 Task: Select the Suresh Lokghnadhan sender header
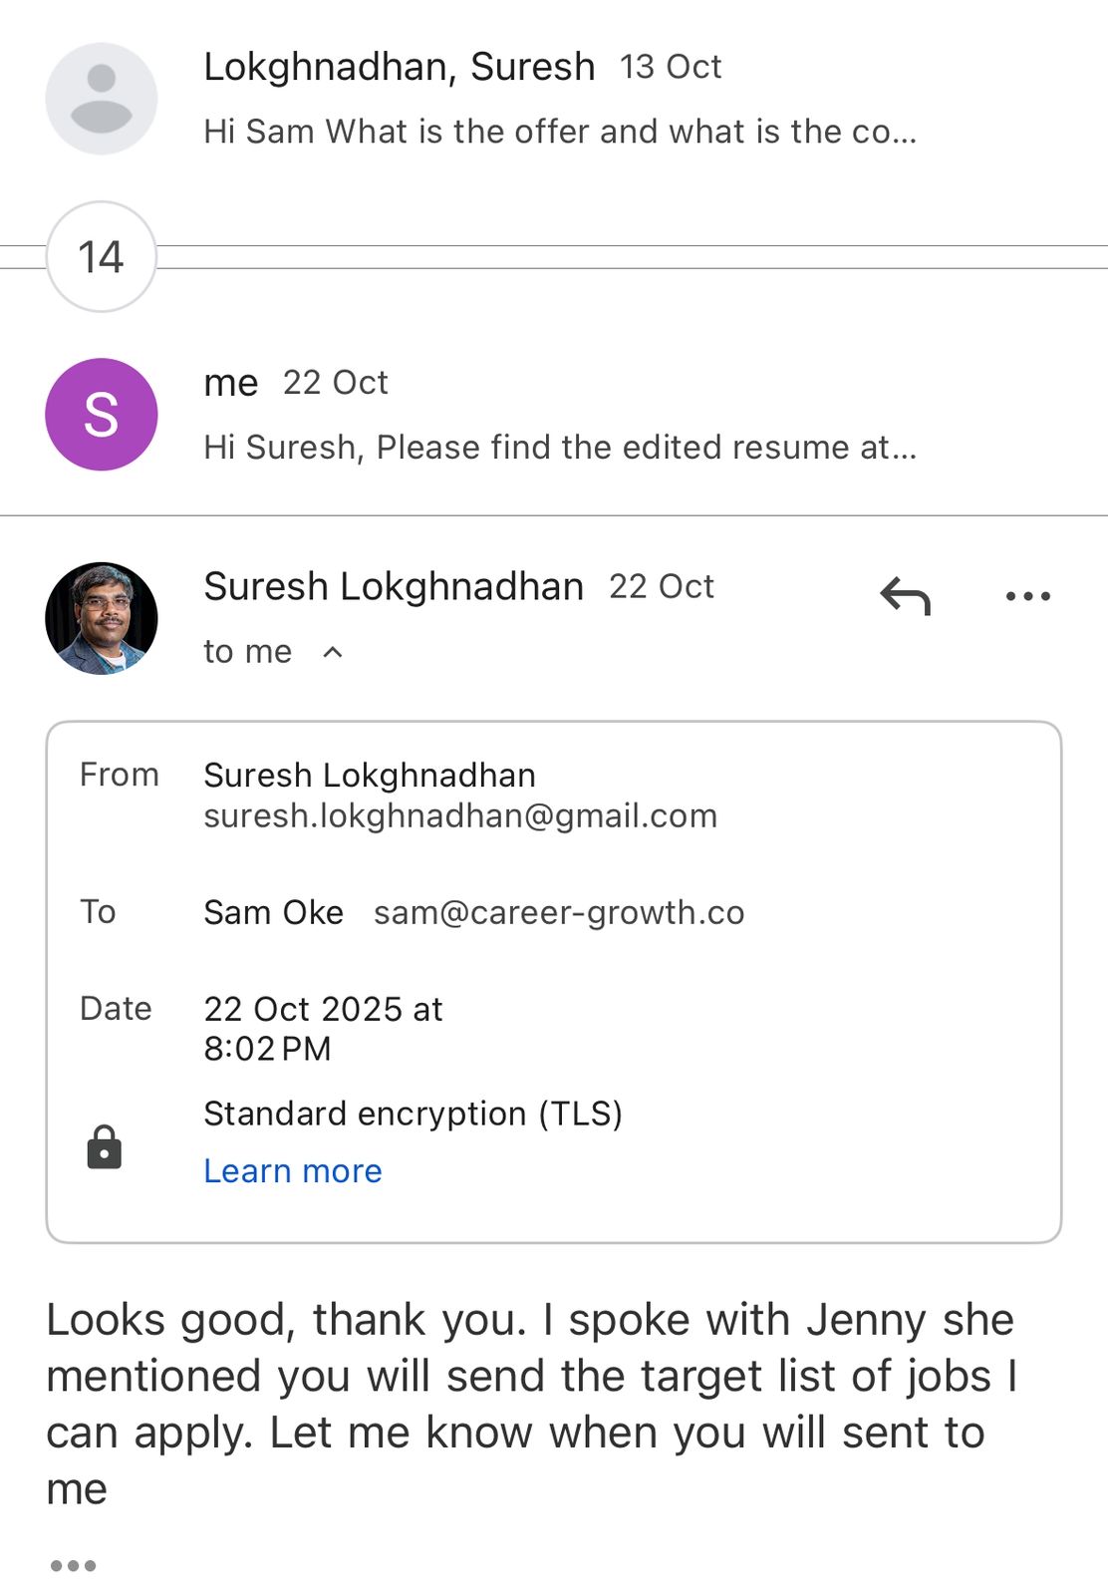pyautogui.click(x=394, y=587)
